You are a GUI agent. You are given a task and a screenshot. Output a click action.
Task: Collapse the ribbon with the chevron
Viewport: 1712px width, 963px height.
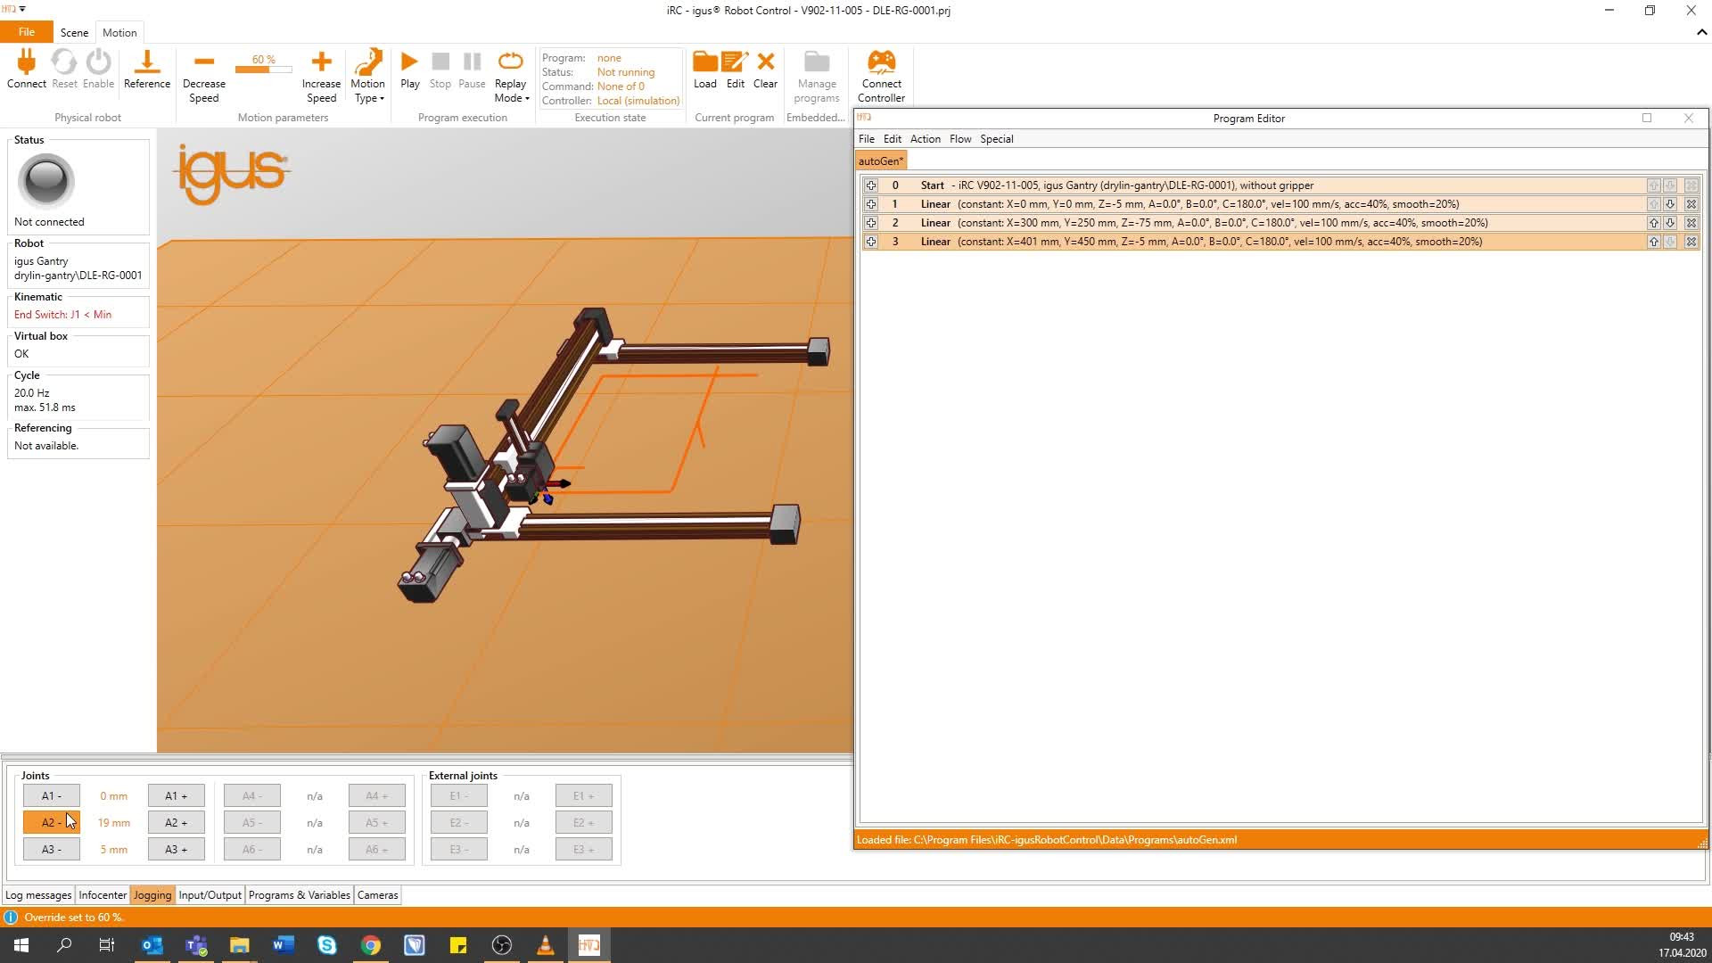pos(1701,32)
